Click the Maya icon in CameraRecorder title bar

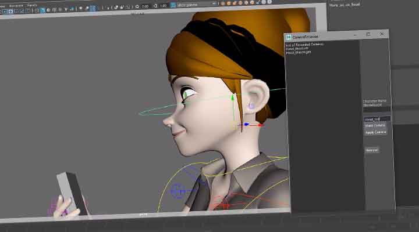point(289,36)
